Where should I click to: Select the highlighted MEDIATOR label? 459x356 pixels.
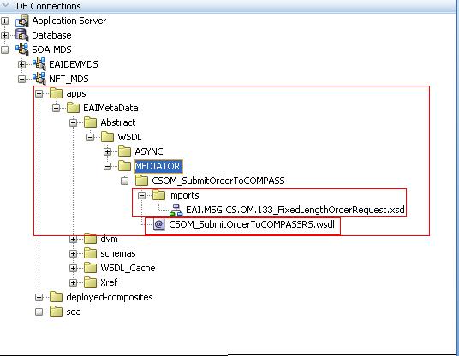point(158,166)
